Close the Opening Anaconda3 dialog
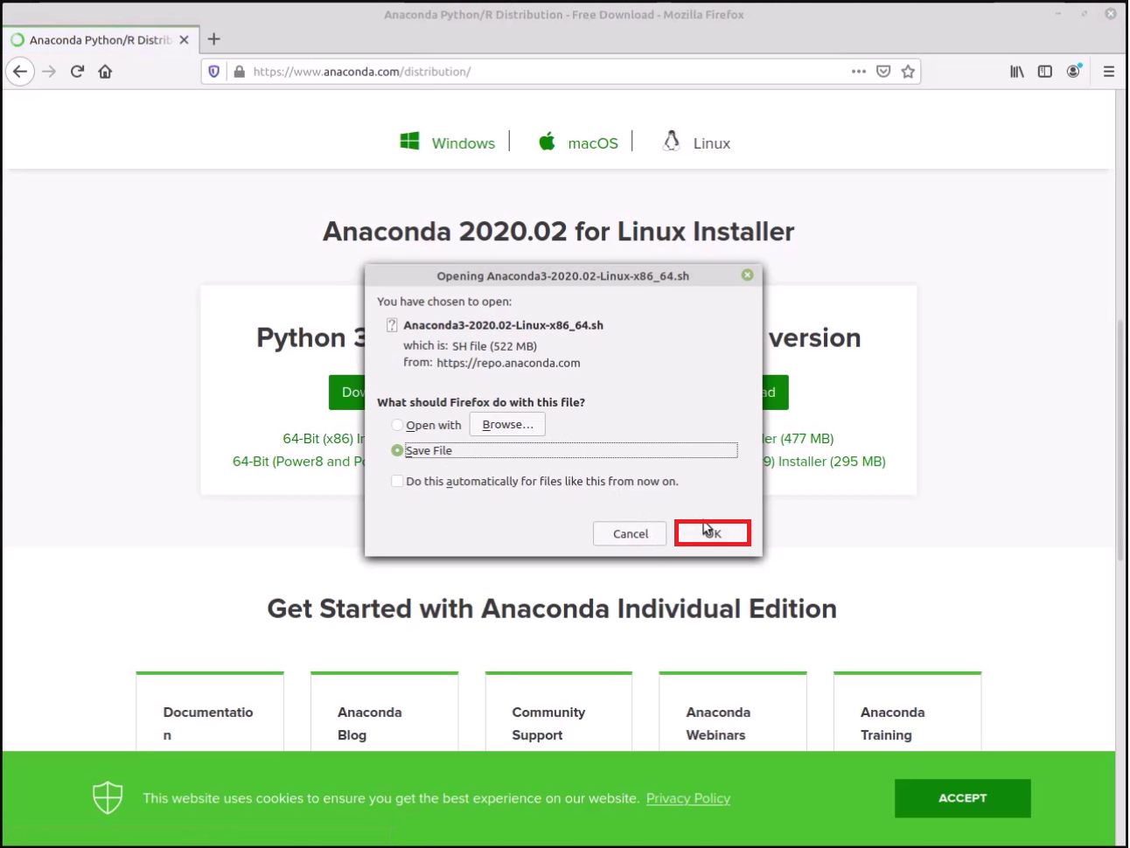The width and height of the screenshot is (1130, 848). (x=747, y=275)
